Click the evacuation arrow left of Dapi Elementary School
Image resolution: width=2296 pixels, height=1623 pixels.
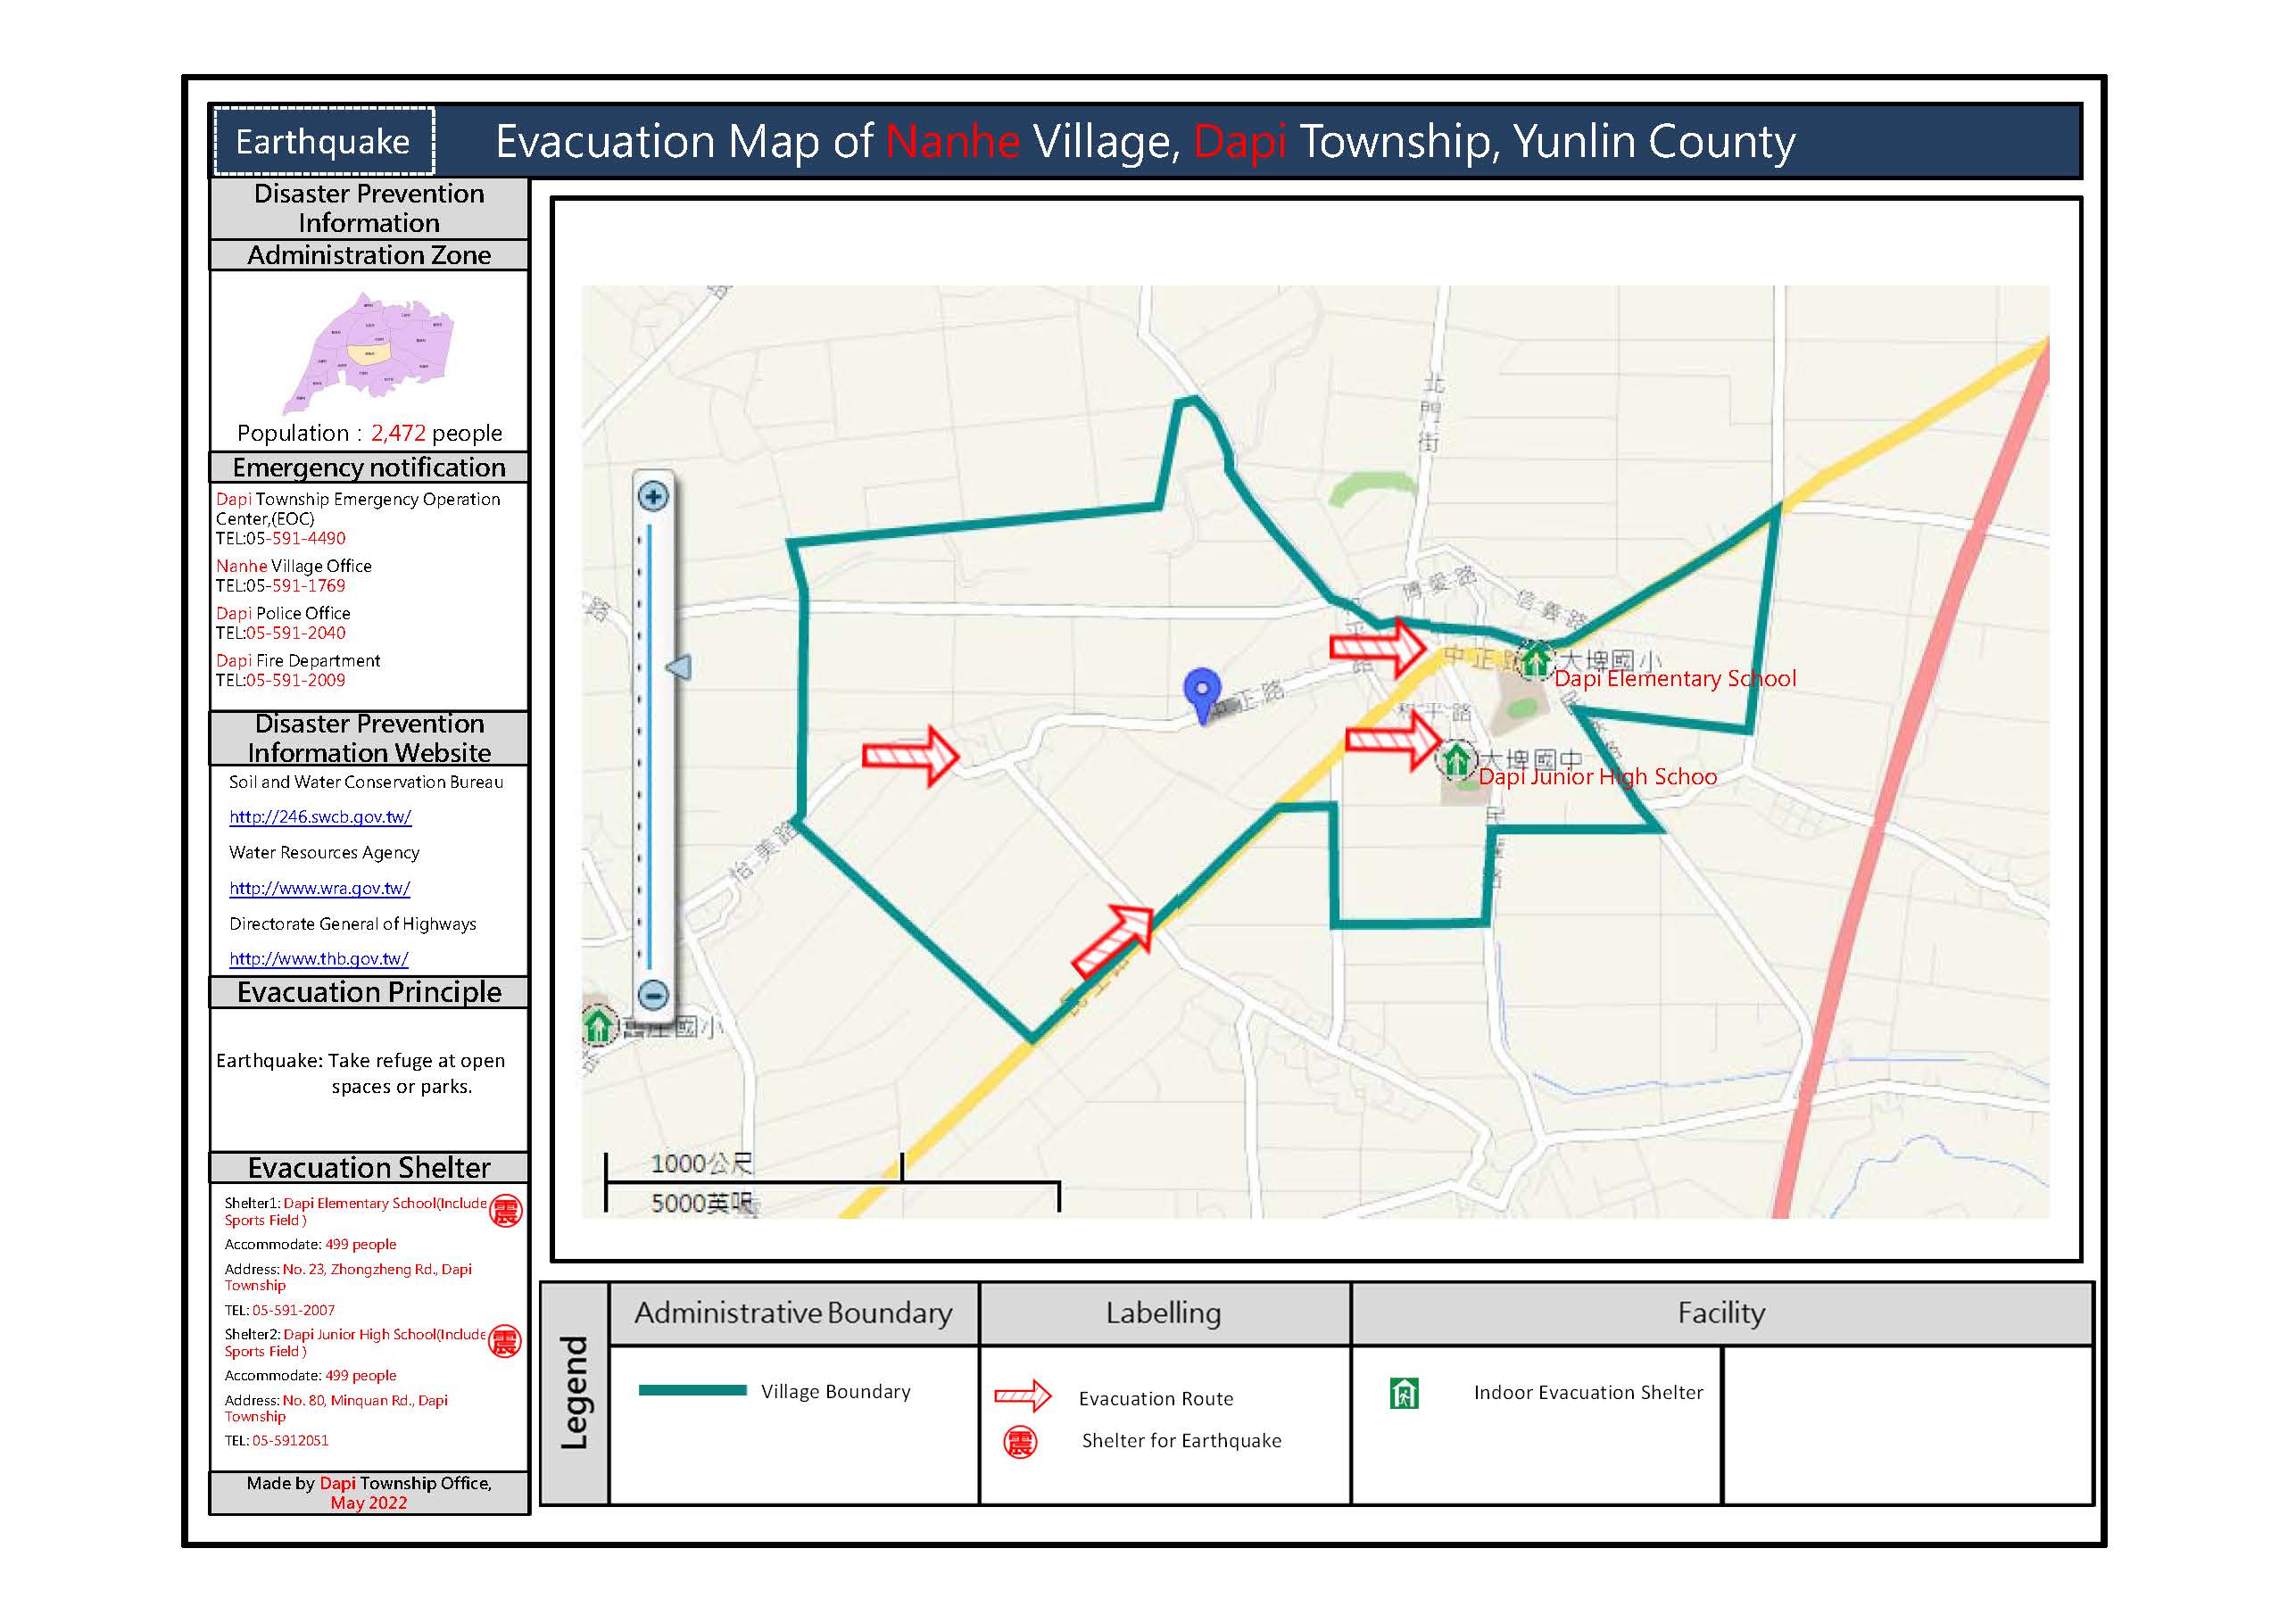click(x=1377, y=647)
